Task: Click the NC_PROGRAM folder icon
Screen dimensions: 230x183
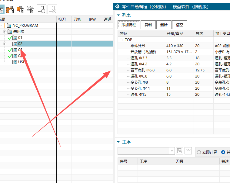Action: [9, 26]
